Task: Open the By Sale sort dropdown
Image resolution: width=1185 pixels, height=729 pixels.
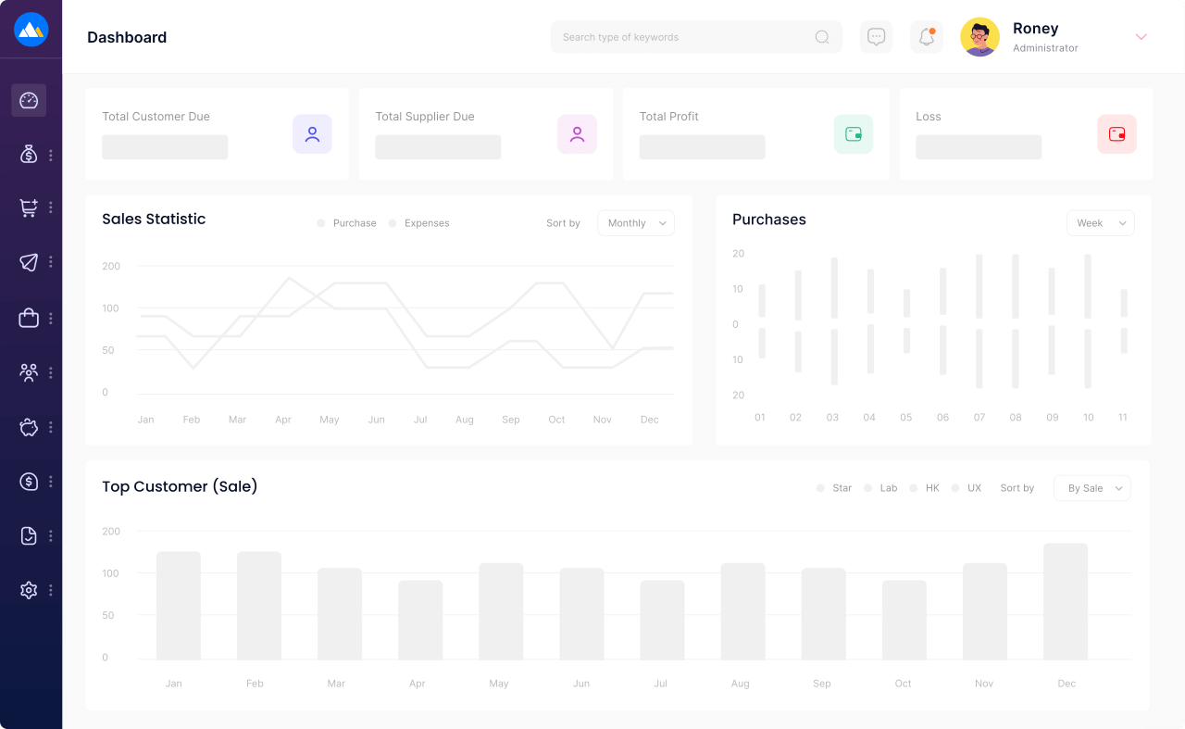Action: (x=1091, y=488)
